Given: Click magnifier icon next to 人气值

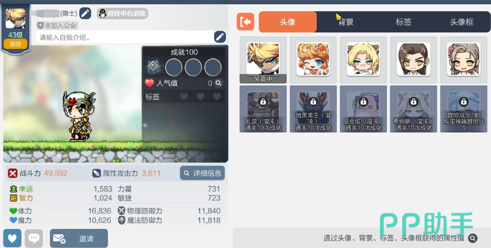Looking at the screenshot, I should click(219, 83).
